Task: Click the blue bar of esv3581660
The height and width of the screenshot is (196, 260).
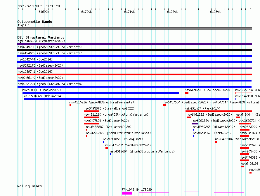Action: tap(126, 99)
